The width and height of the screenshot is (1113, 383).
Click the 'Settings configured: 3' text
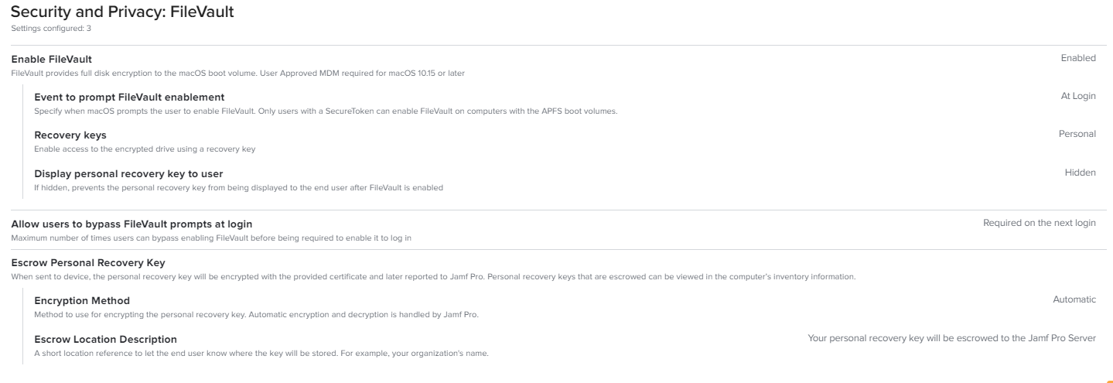[51, 29]
